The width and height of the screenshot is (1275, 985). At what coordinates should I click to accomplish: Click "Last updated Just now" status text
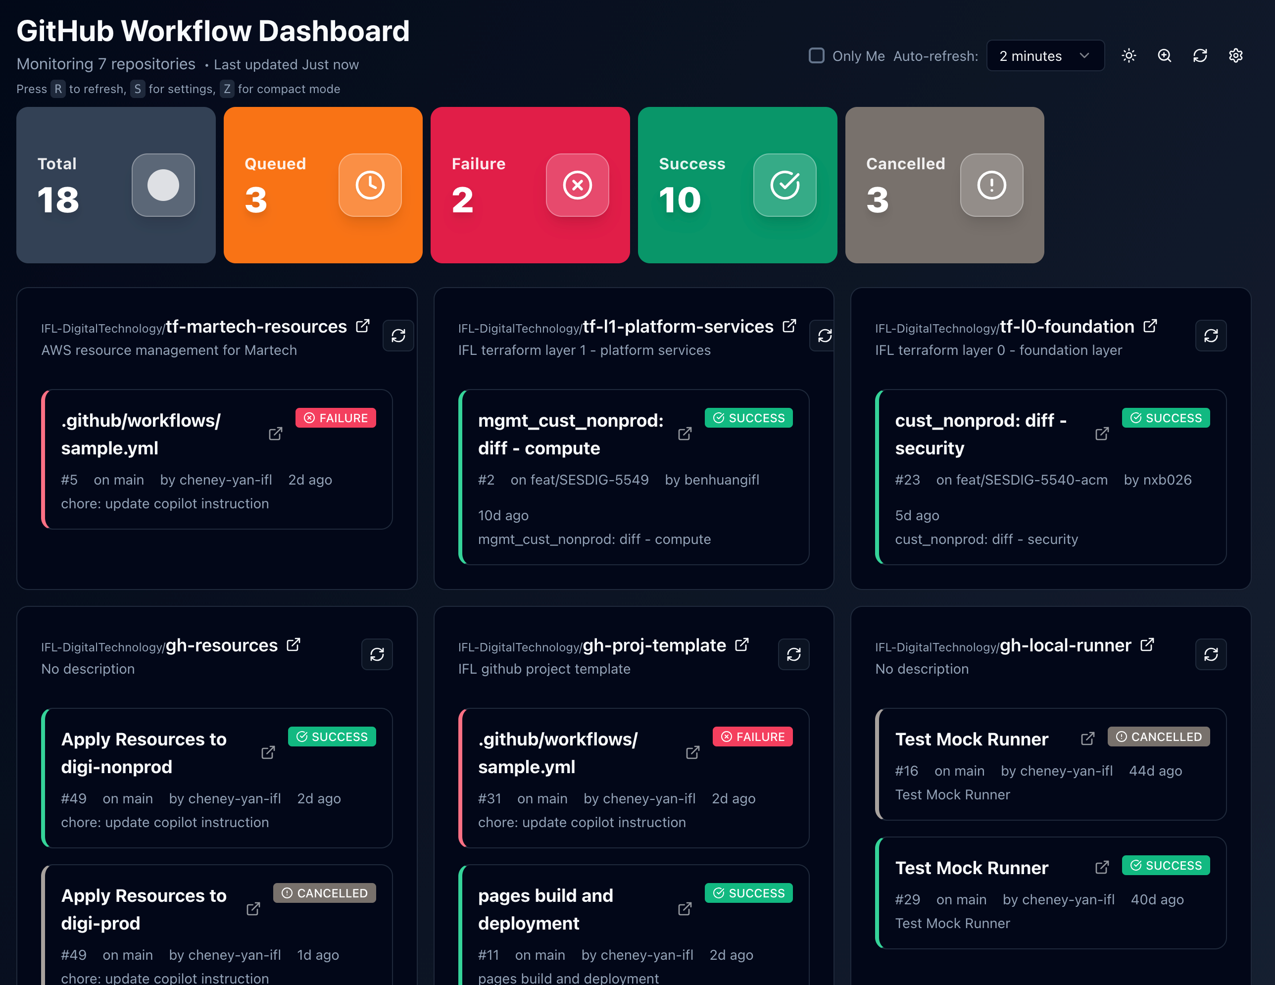pyautogui.click(x=286, y=64)
